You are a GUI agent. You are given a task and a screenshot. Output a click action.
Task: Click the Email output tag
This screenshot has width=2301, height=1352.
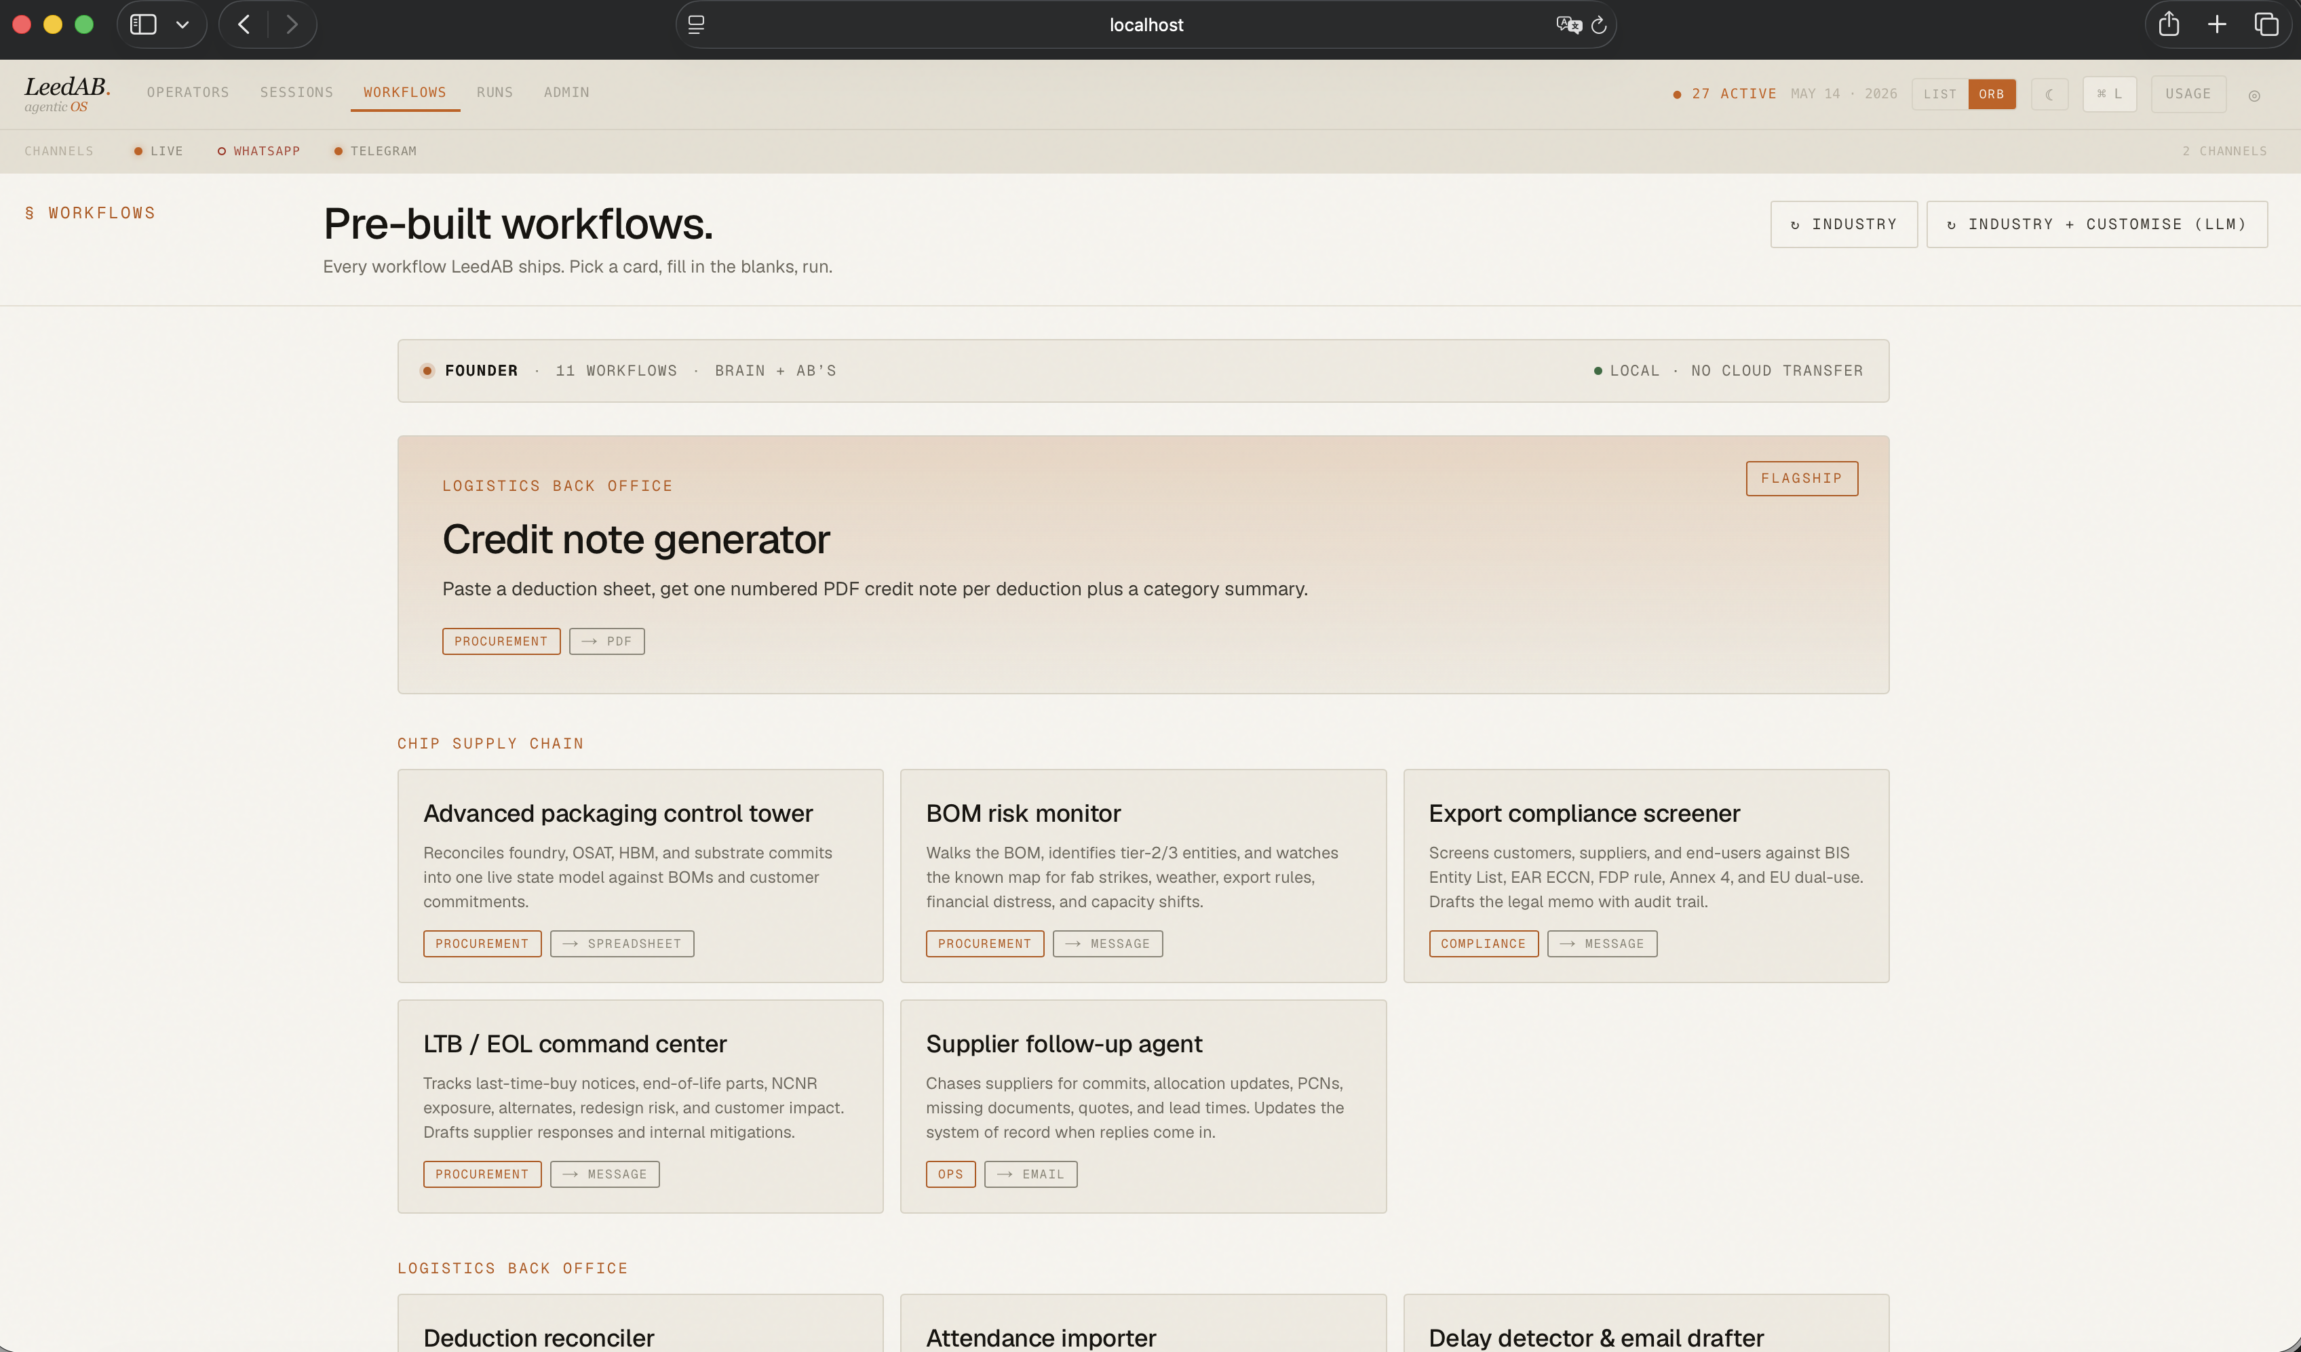pos(1031,1174)
